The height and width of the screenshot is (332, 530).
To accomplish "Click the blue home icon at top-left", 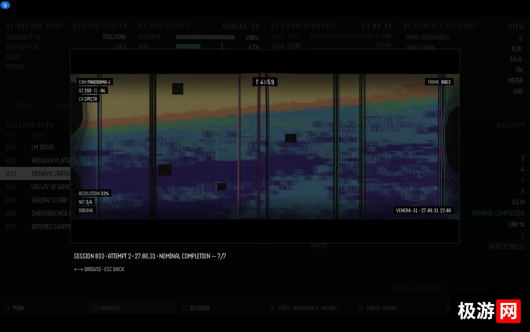I will [5, 5].
